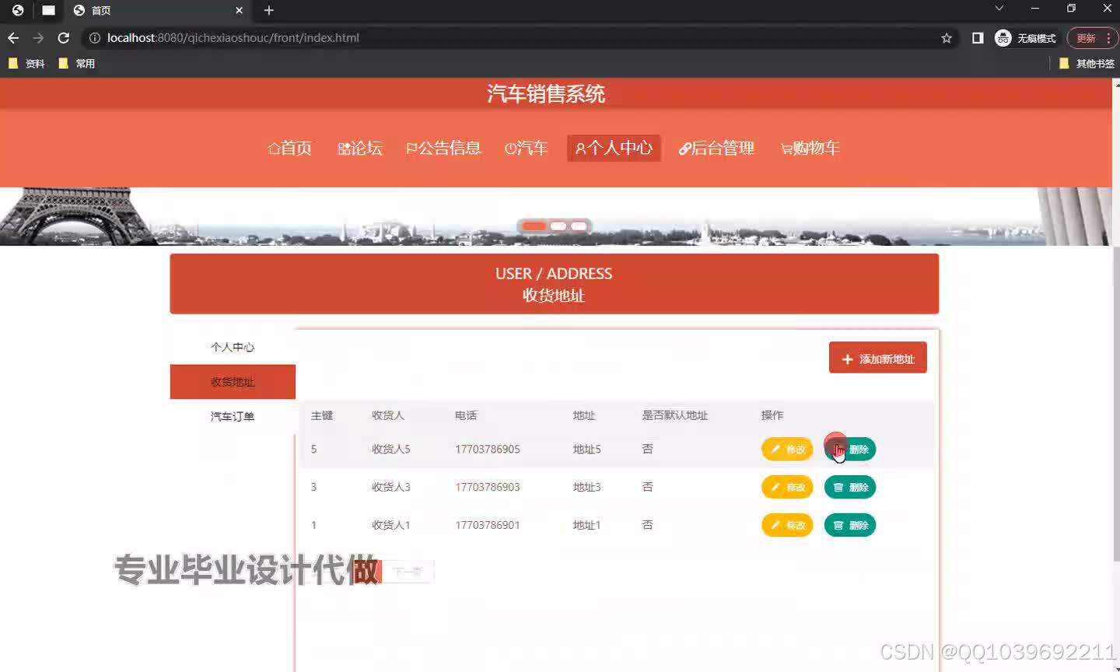1120x672 pixels.
Task: Toggle the browser side panel icon
Action: pos(978,38)
